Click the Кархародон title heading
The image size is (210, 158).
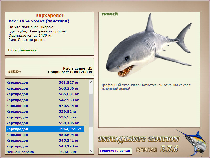50,15
